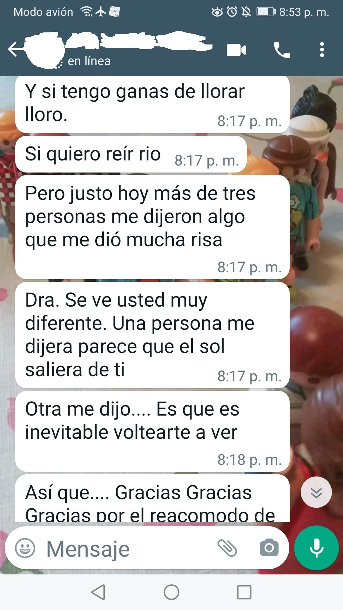Focus the Mensaje text input field

pos(127,548)
